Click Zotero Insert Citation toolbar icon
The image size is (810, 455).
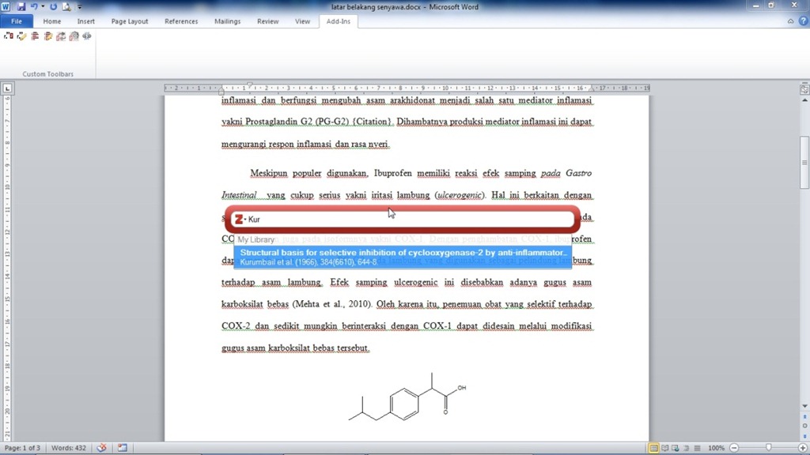pyautogui.click(x=8, y=36)
